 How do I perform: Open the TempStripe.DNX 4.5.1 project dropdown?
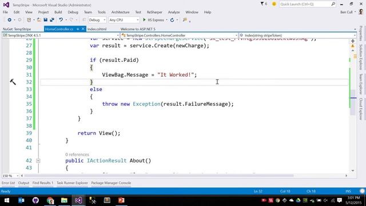(61, 35)
